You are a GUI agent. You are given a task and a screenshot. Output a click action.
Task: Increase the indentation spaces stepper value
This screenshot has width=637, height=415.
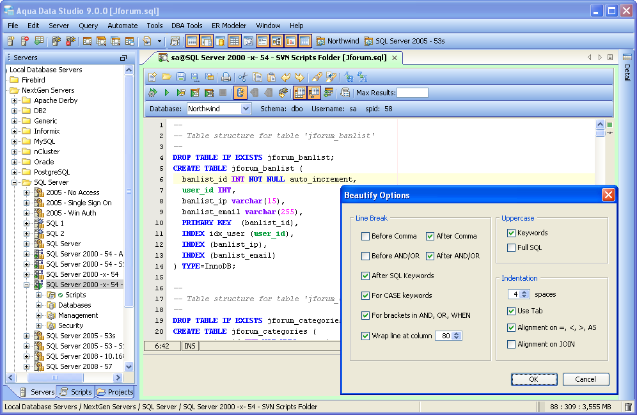525,292
